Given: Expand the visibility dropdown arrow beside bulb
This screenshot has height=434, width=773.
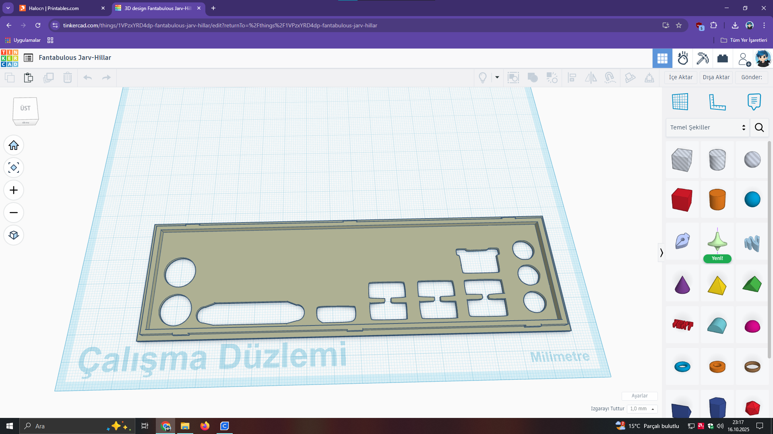Looking at the screenshot, I should pos(497,78).
